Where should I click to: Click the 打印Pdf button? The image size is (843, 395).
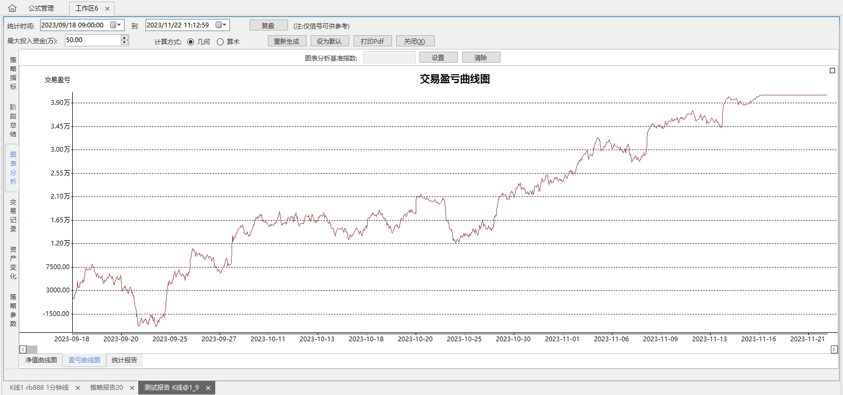tap(372, 41)
